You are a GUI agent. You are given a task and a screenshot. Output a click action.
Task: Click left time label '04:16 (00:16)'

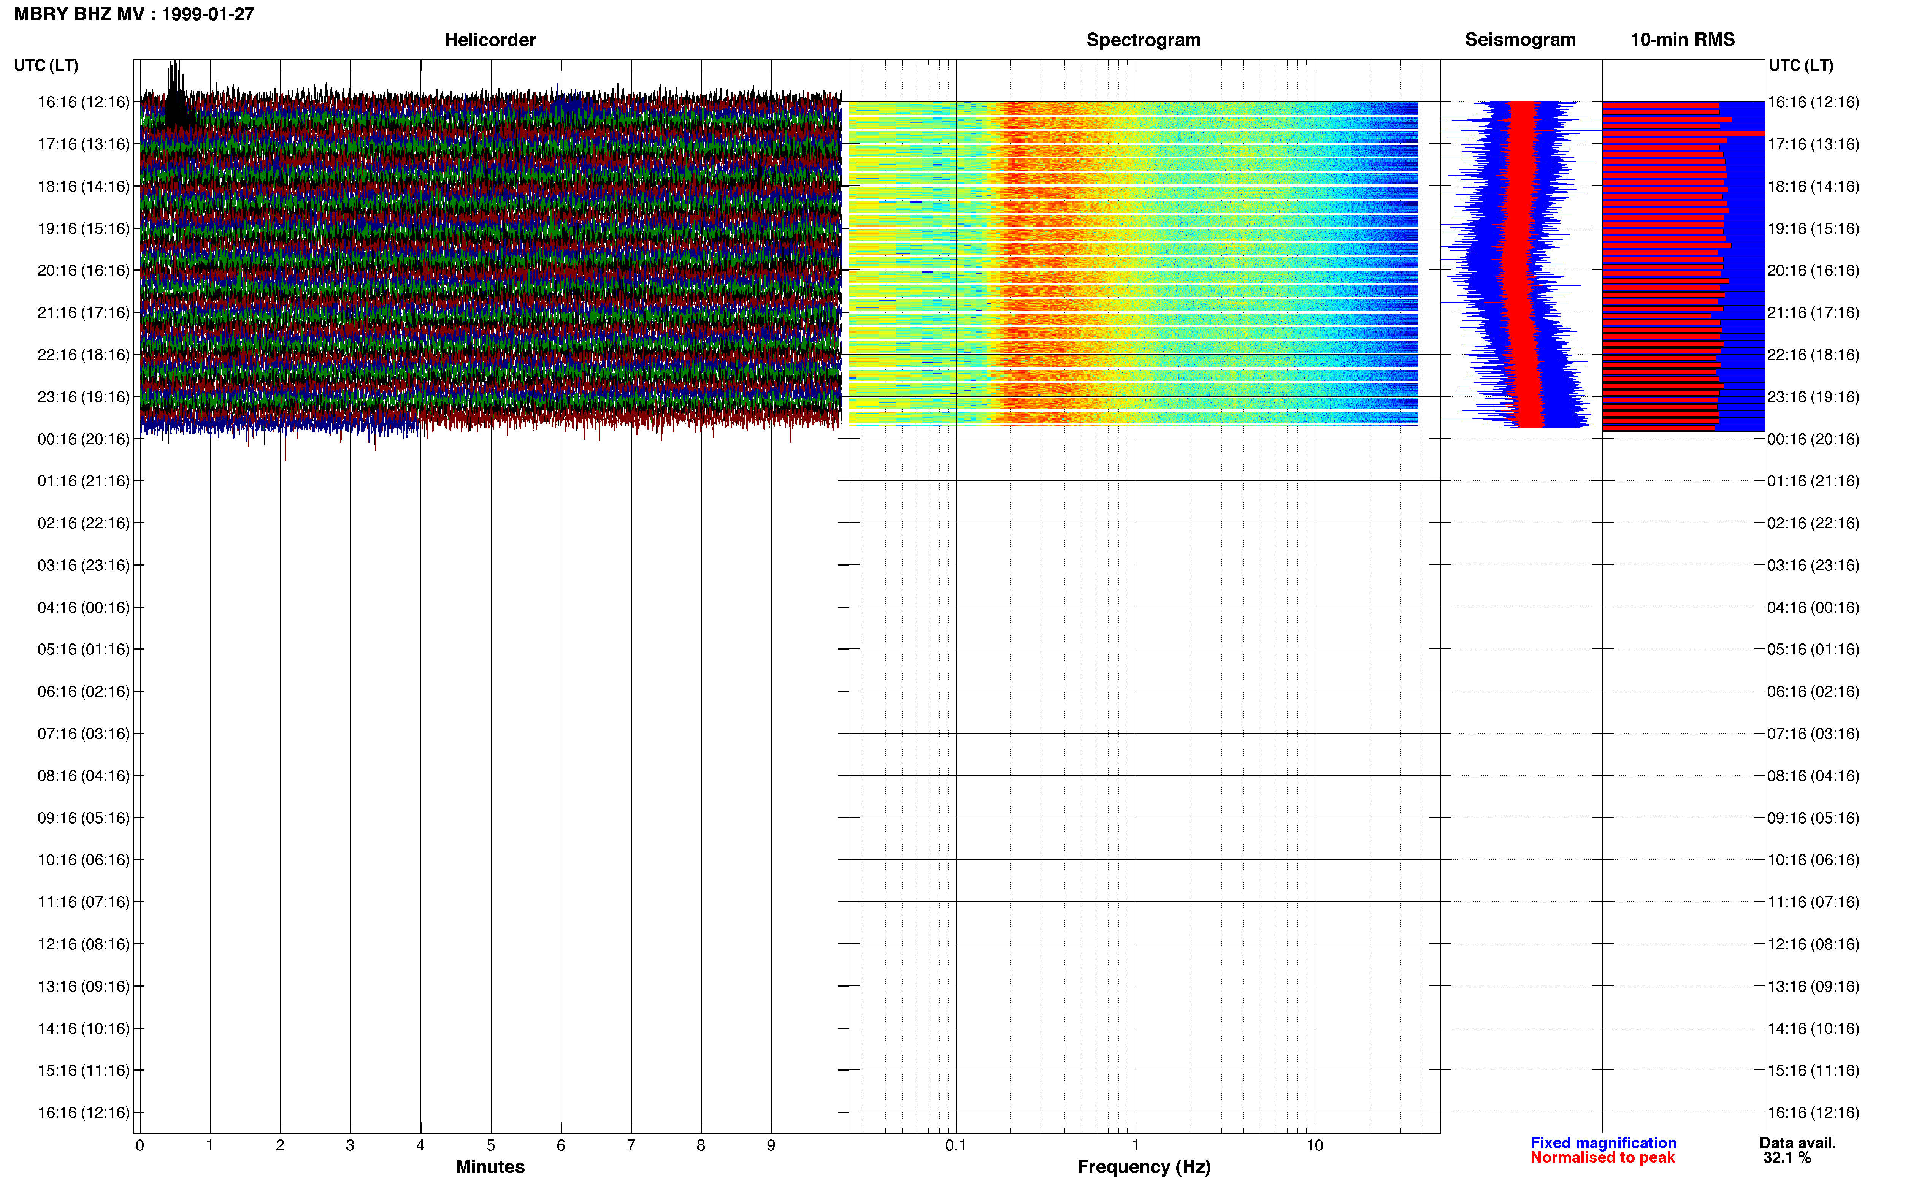pyautogui.click(x=84, y=608)
